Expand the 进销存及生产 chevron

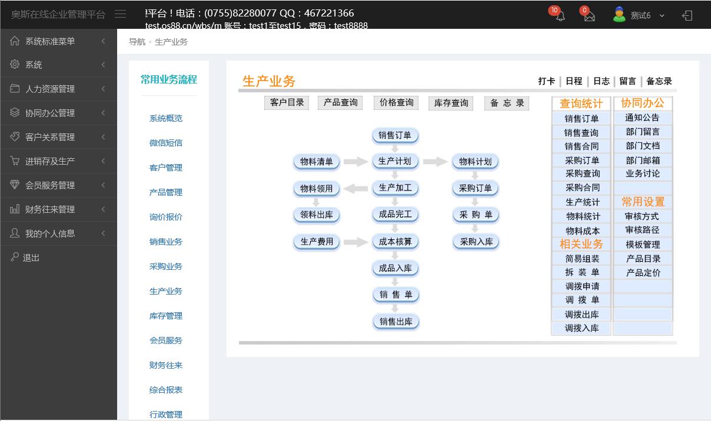point(103,161)
